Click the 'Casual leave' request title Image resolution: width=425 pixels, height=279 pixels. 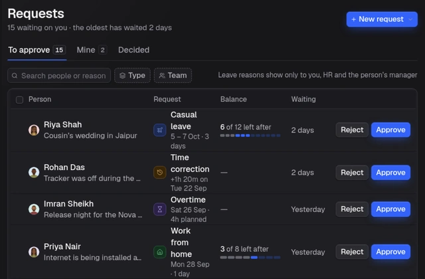tap(184, 121)
